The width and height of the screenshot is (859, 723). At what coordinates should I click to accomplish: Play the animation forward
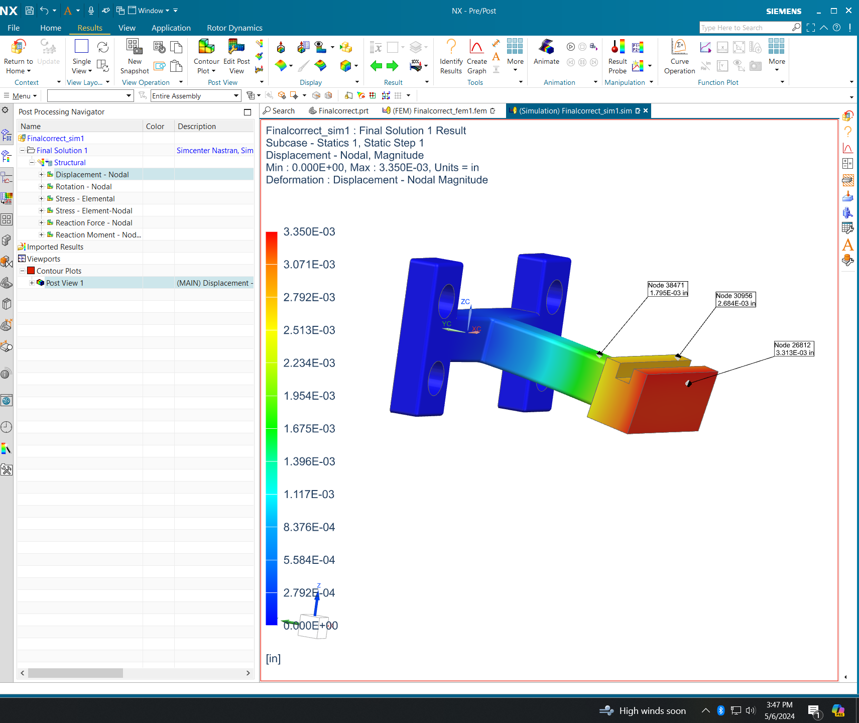570,46
